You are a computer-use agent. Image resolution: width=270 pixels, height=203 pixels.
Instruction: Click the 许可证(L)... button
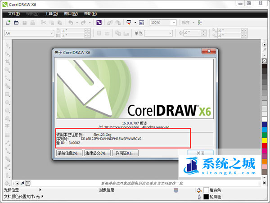126,153
